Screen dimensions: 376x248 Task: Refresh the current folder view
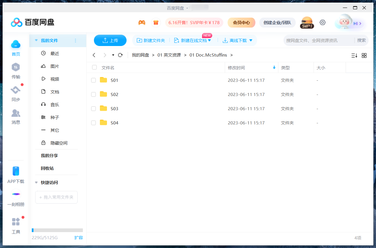(x=120, y=55)
